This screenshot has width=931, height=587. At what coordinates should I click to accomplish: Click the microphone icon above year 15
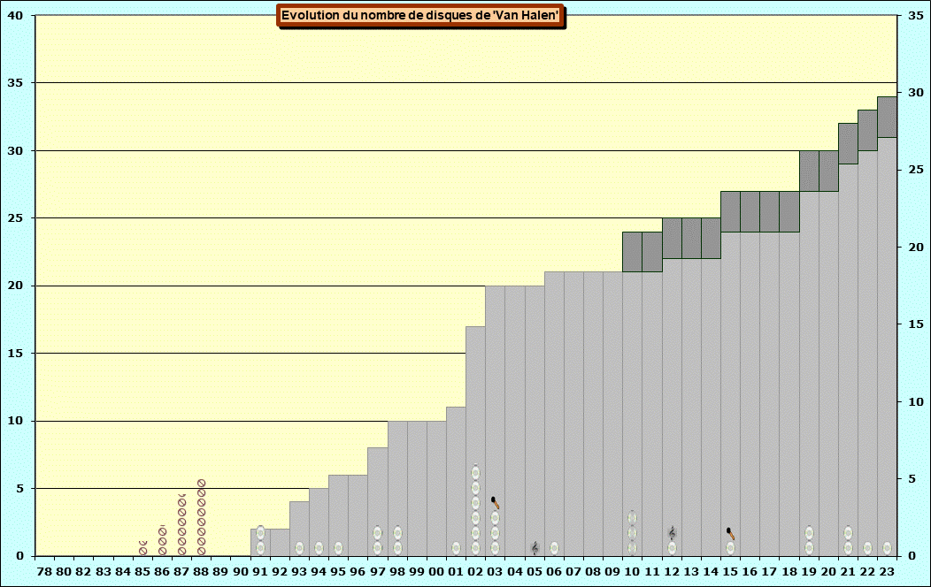pyautogui.click(x=730, y=533)
